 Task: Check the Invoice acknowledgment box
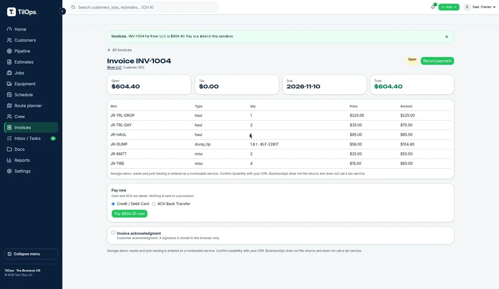tap(113, 233)
